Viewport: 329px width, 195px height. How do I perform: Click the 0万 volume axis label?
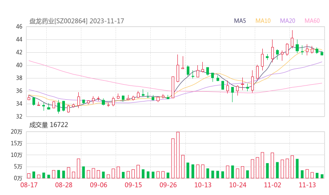coord(18,178)
